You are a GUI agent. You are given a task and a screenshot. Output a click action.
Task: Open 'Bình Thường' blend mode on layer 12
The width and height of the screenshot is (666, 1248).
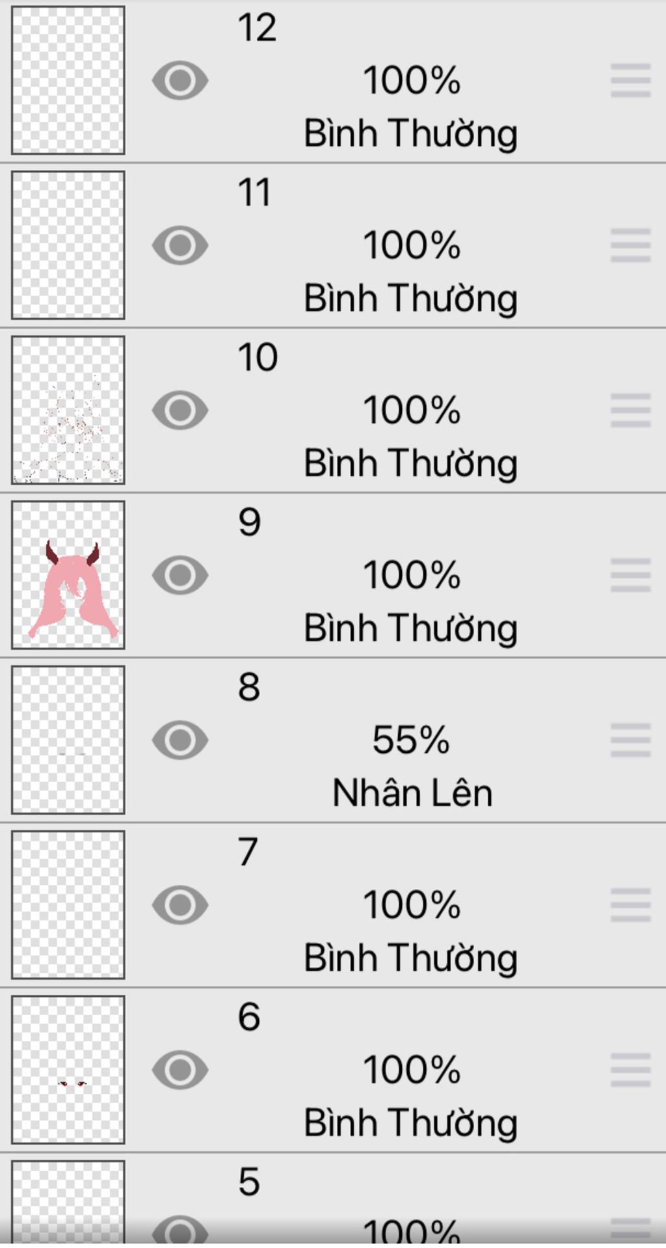tap(410, 133)
